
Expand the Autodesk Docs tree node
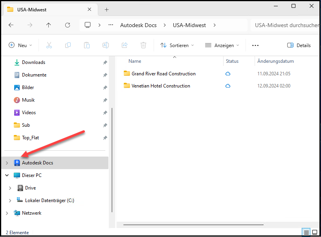pos(7,163)
